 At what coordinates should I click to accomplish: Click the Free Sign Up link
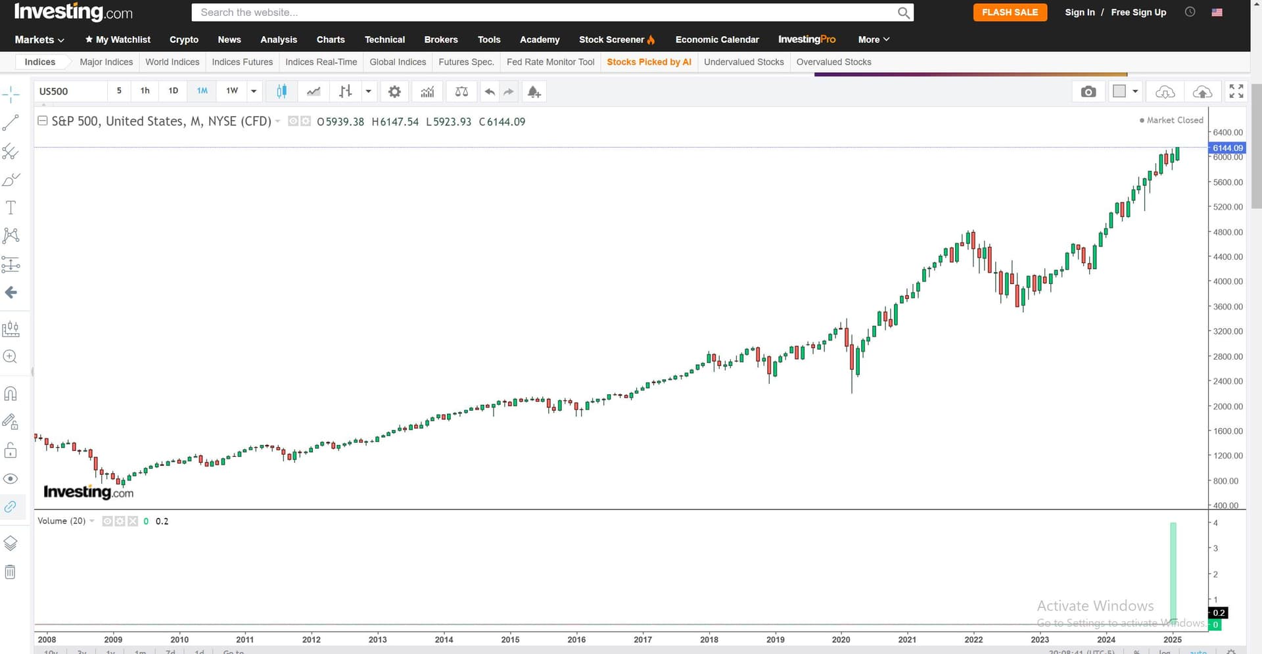click(x=1138, y=12)
